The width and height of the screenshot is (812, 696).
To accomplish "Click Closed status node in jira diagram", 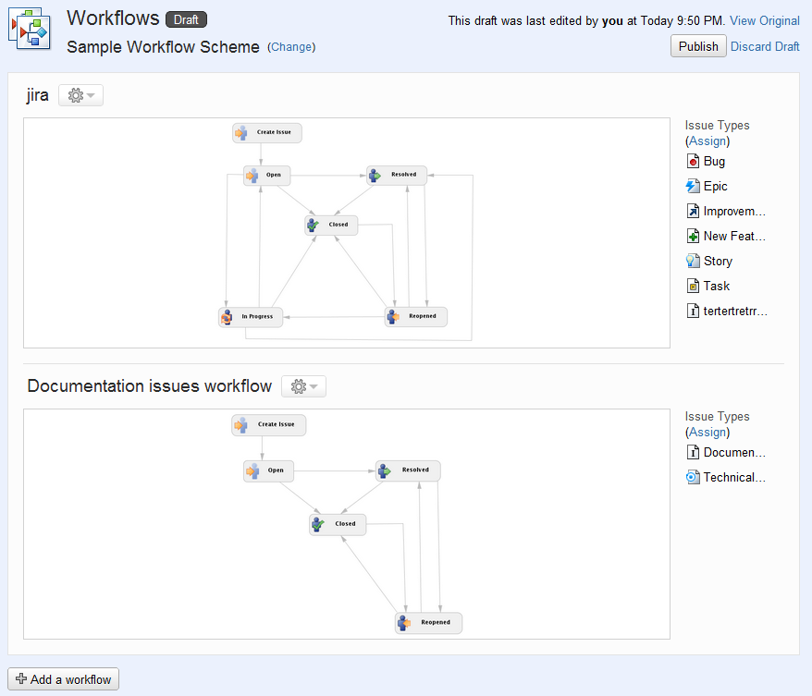I will point(331,226).
